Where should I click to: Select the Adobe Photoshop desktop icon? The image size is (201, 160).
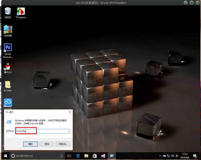click(8, 51)
